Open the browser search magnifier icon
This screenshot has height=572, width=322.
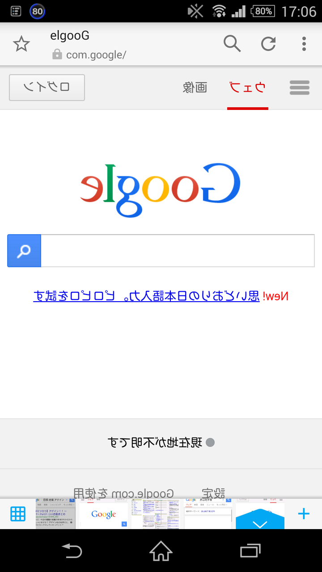[x=232, y=44]
